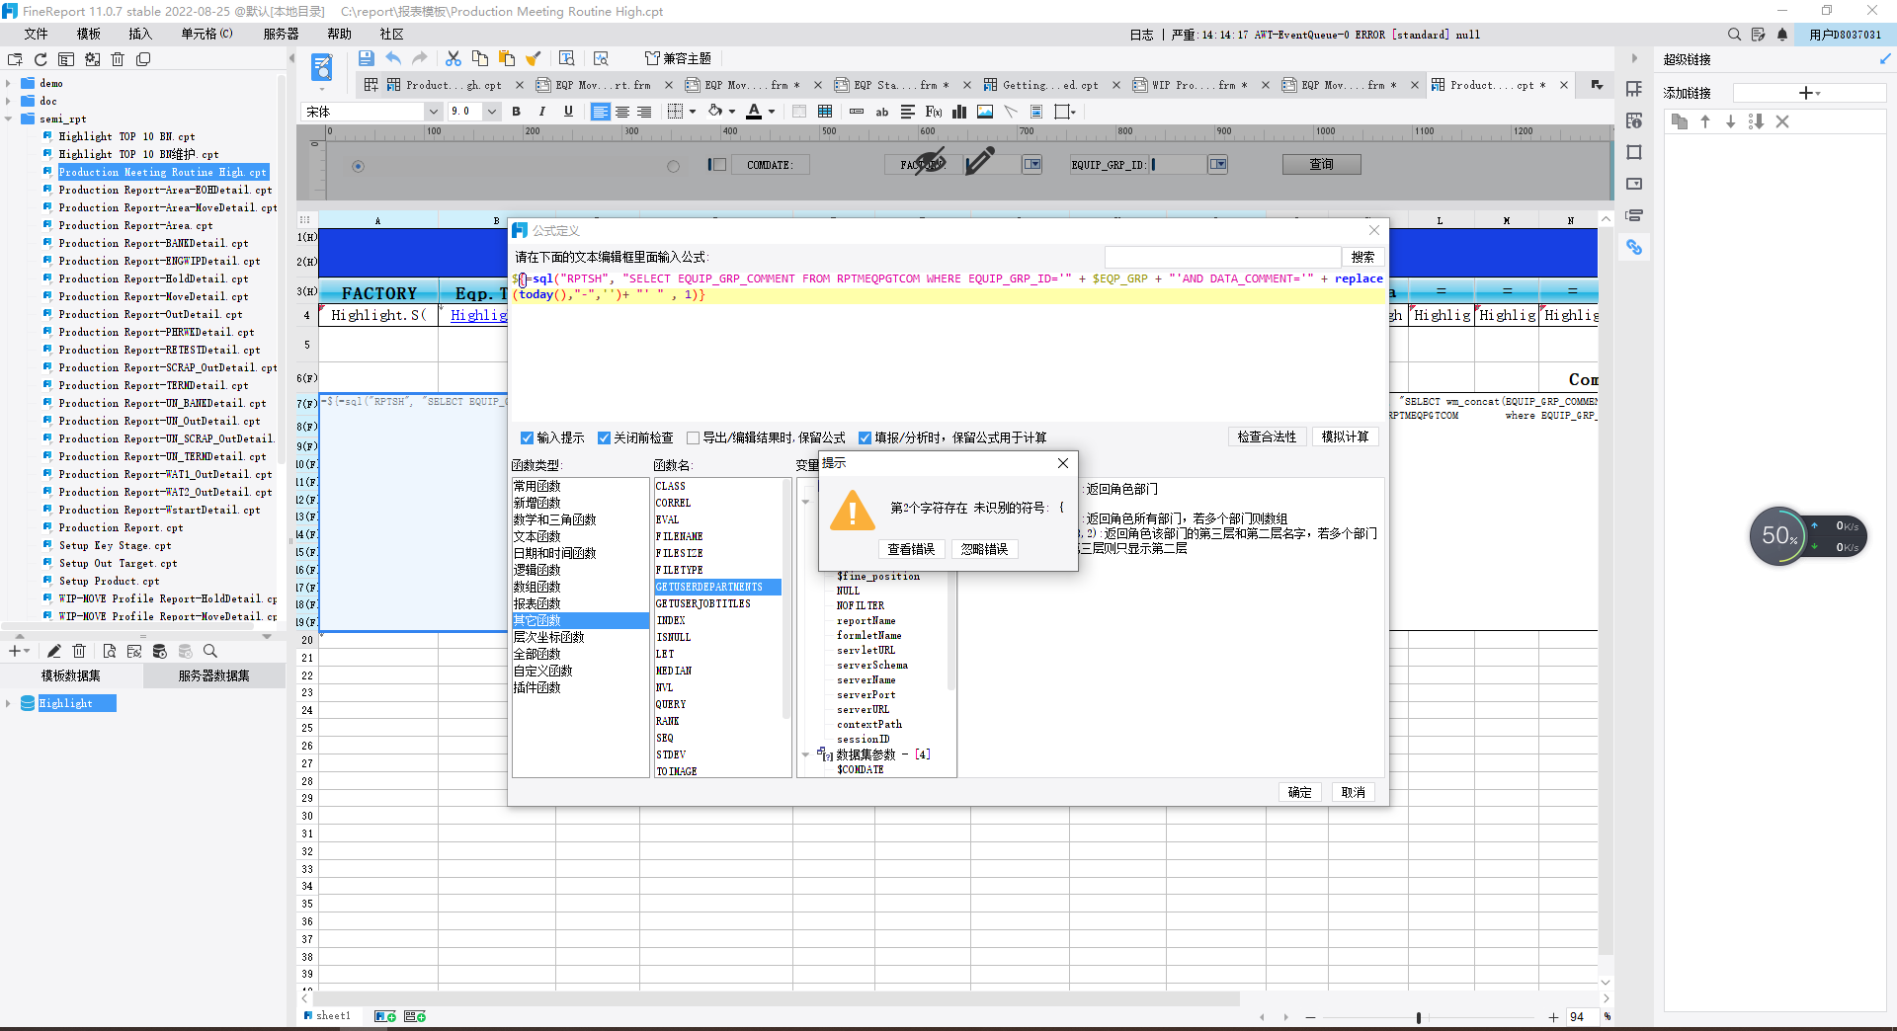Open the border style dropdown arrow
The width and height of the screenshot is (1897, 1031).
tap(693, 112)
